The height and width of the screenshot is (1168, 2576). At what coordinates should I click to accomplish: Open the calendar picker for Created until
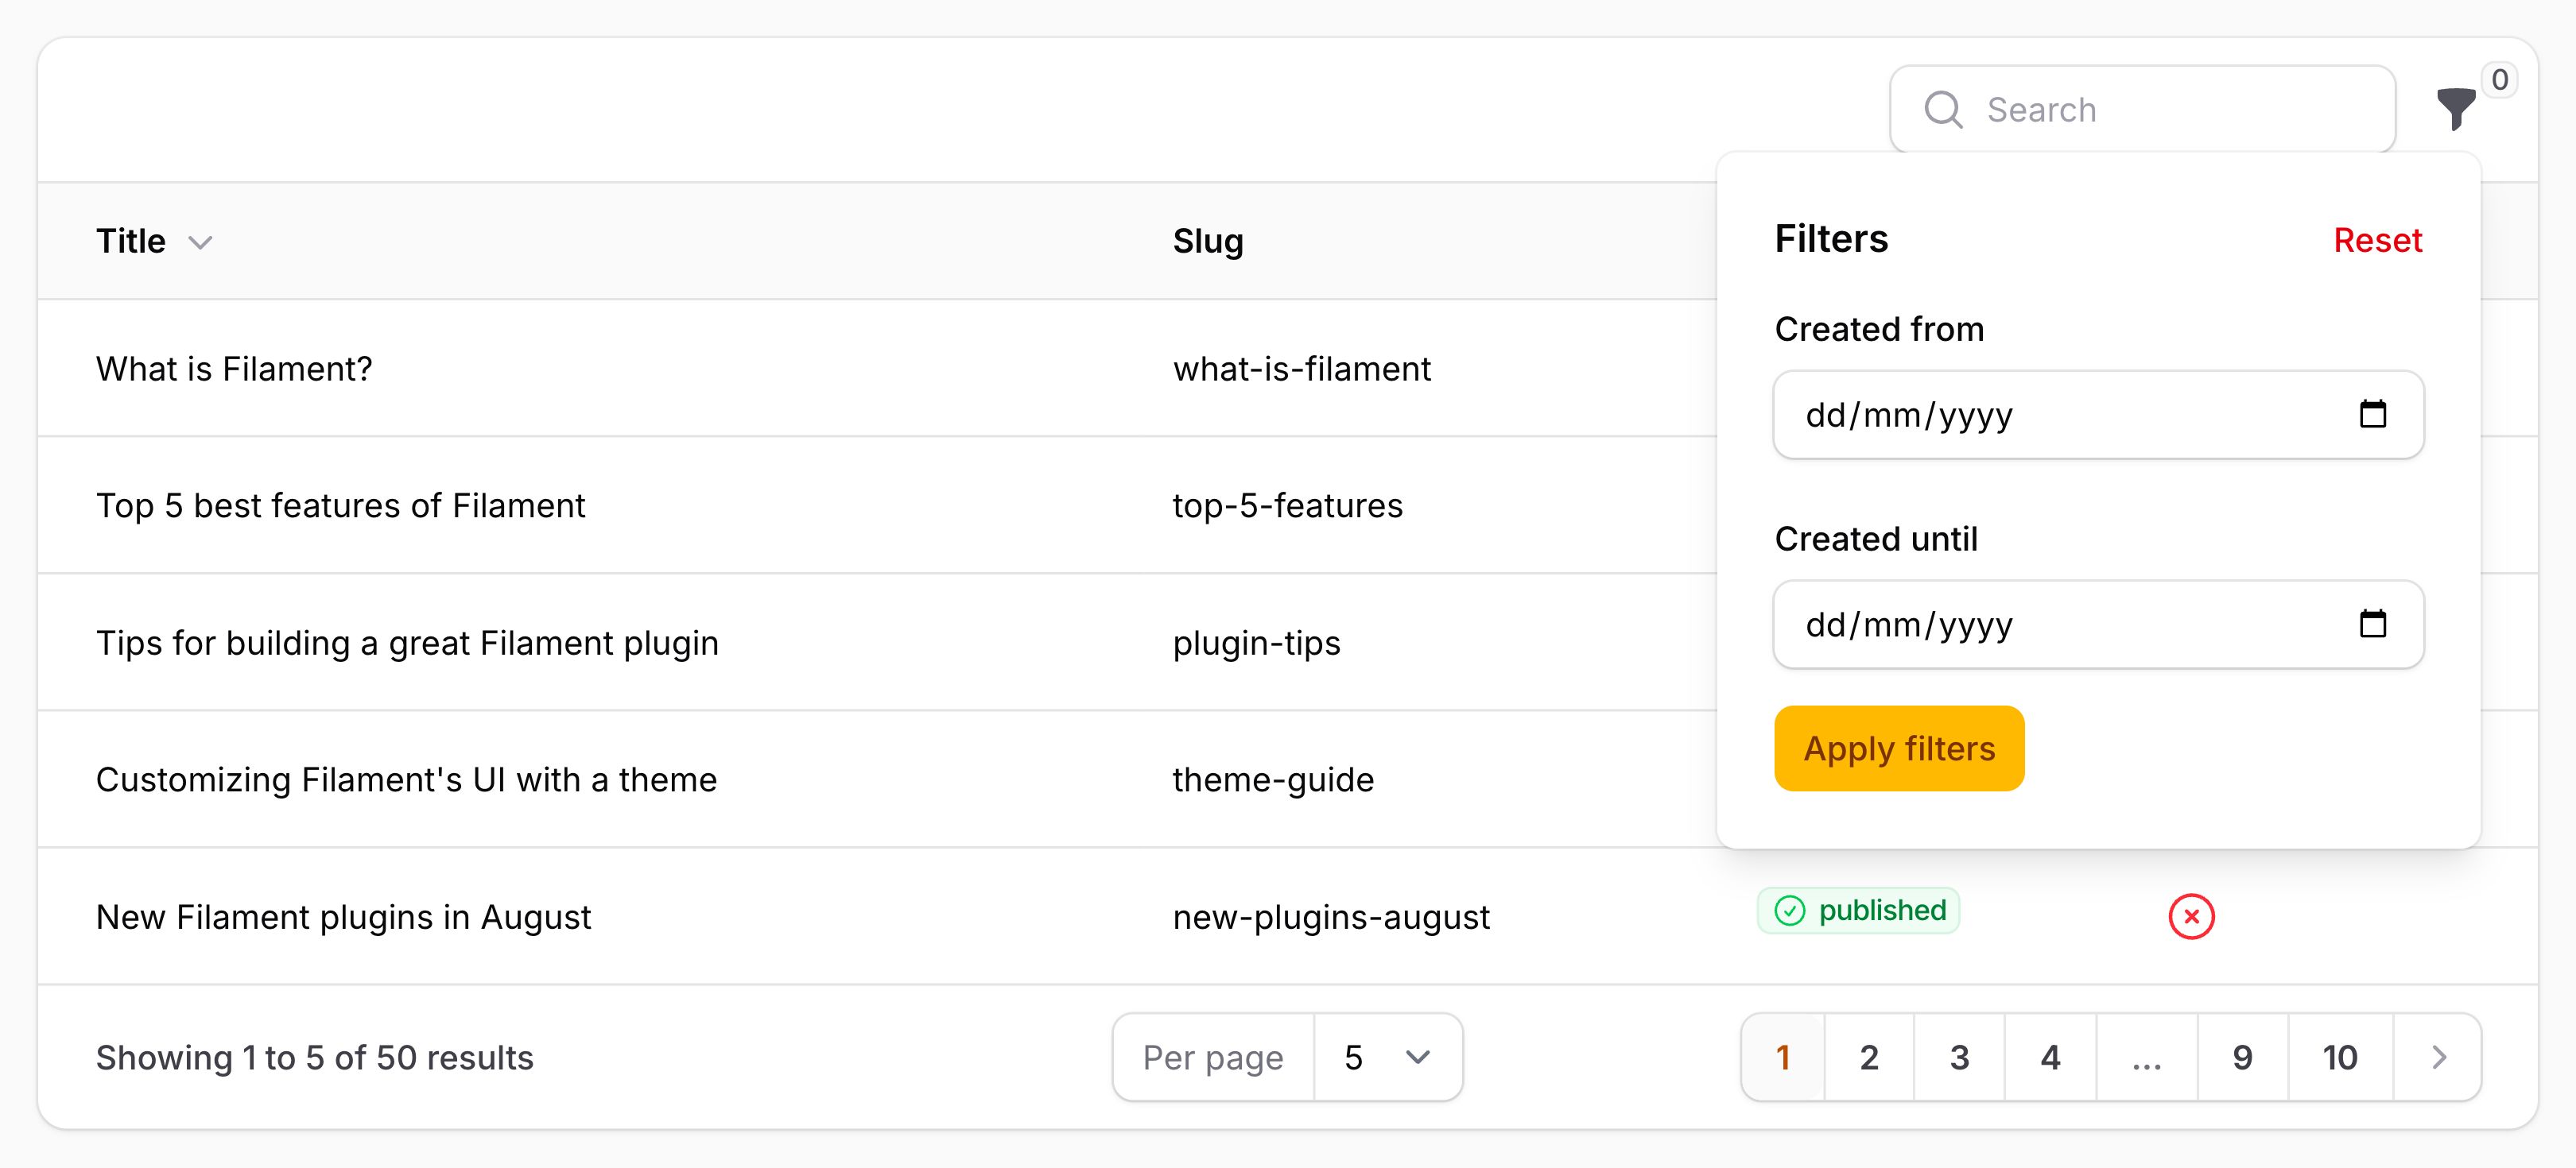coord(2374,624)
